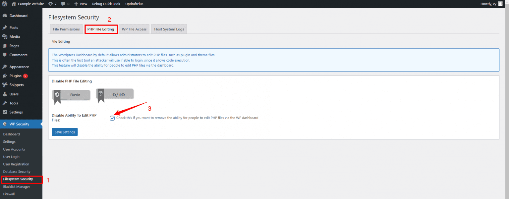The height and width of the screenshot is (199, 509).
Task: Open UpdraftPlus from the admin bar
Action: click(x=134, y=4)
